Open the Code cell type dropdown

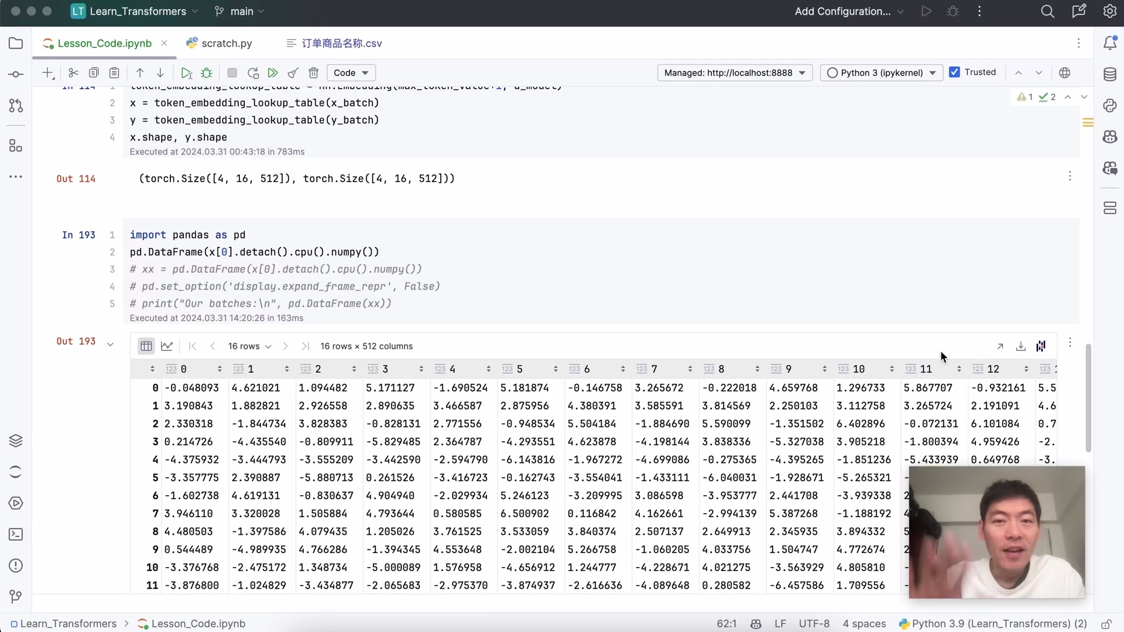pos(351,73)
